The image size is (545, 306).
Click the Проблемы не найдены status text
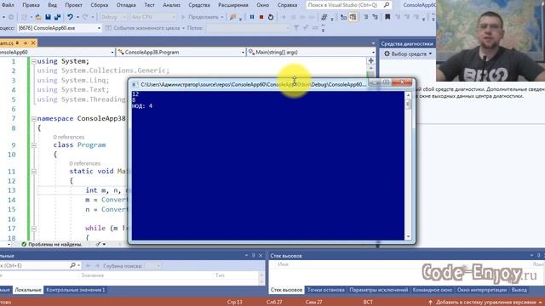pyautogui.click(x=54, y=244)
